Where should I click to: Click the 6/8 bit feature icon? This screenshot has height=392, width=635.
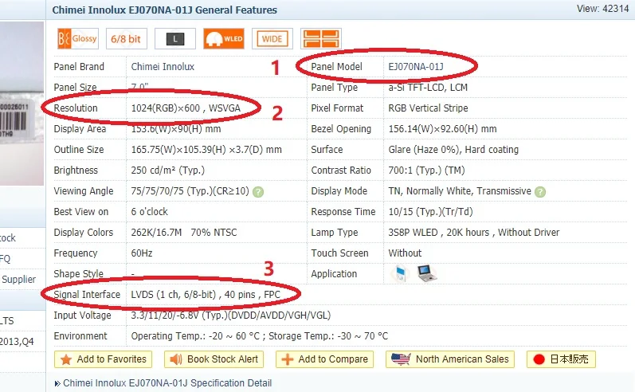click(x=127, y=38)
